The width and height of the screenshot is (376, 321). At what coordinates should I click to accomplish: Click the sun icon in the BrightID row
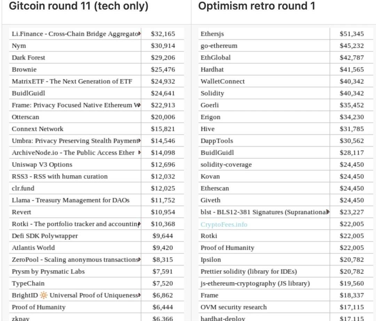pos(44,295)
